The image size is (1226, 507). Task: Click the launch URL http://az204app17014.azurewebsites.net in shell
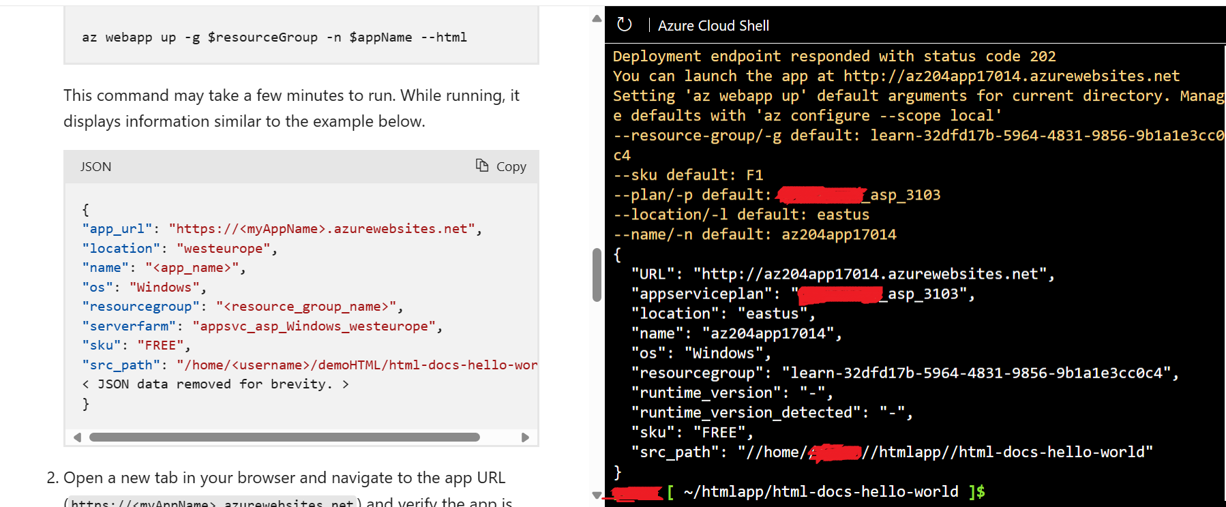point(1011,76)
